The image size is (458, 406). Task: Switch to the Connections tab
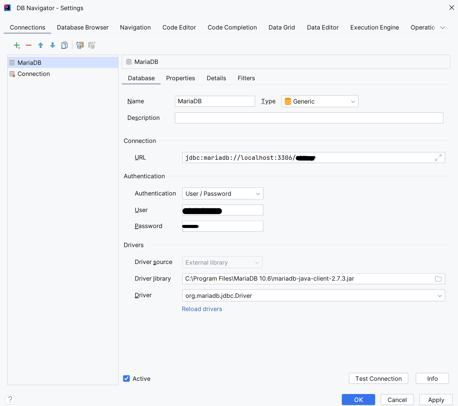(27, 27)
